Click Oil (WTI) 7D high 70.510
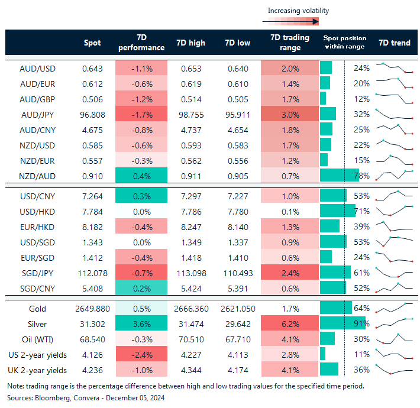Viewport: 420px width, 408px height. [191, 340]
